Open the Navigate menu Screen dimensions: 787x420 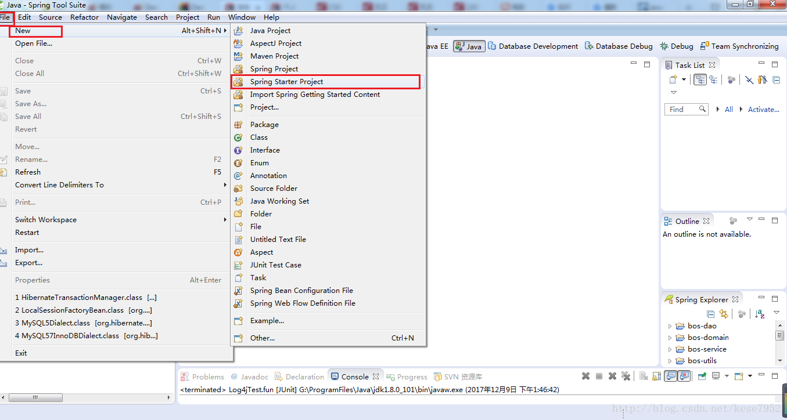(x=122, y=17)
